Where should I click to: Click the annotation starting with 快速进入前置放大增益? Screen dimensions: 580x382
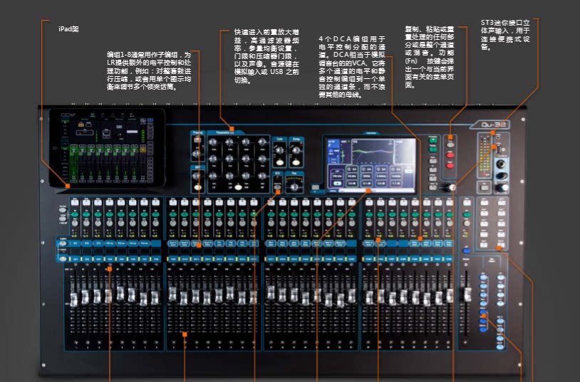[266, 56]
